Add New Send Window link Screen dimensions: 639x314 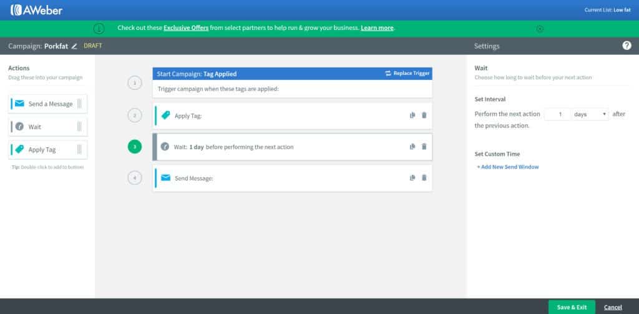508,167
